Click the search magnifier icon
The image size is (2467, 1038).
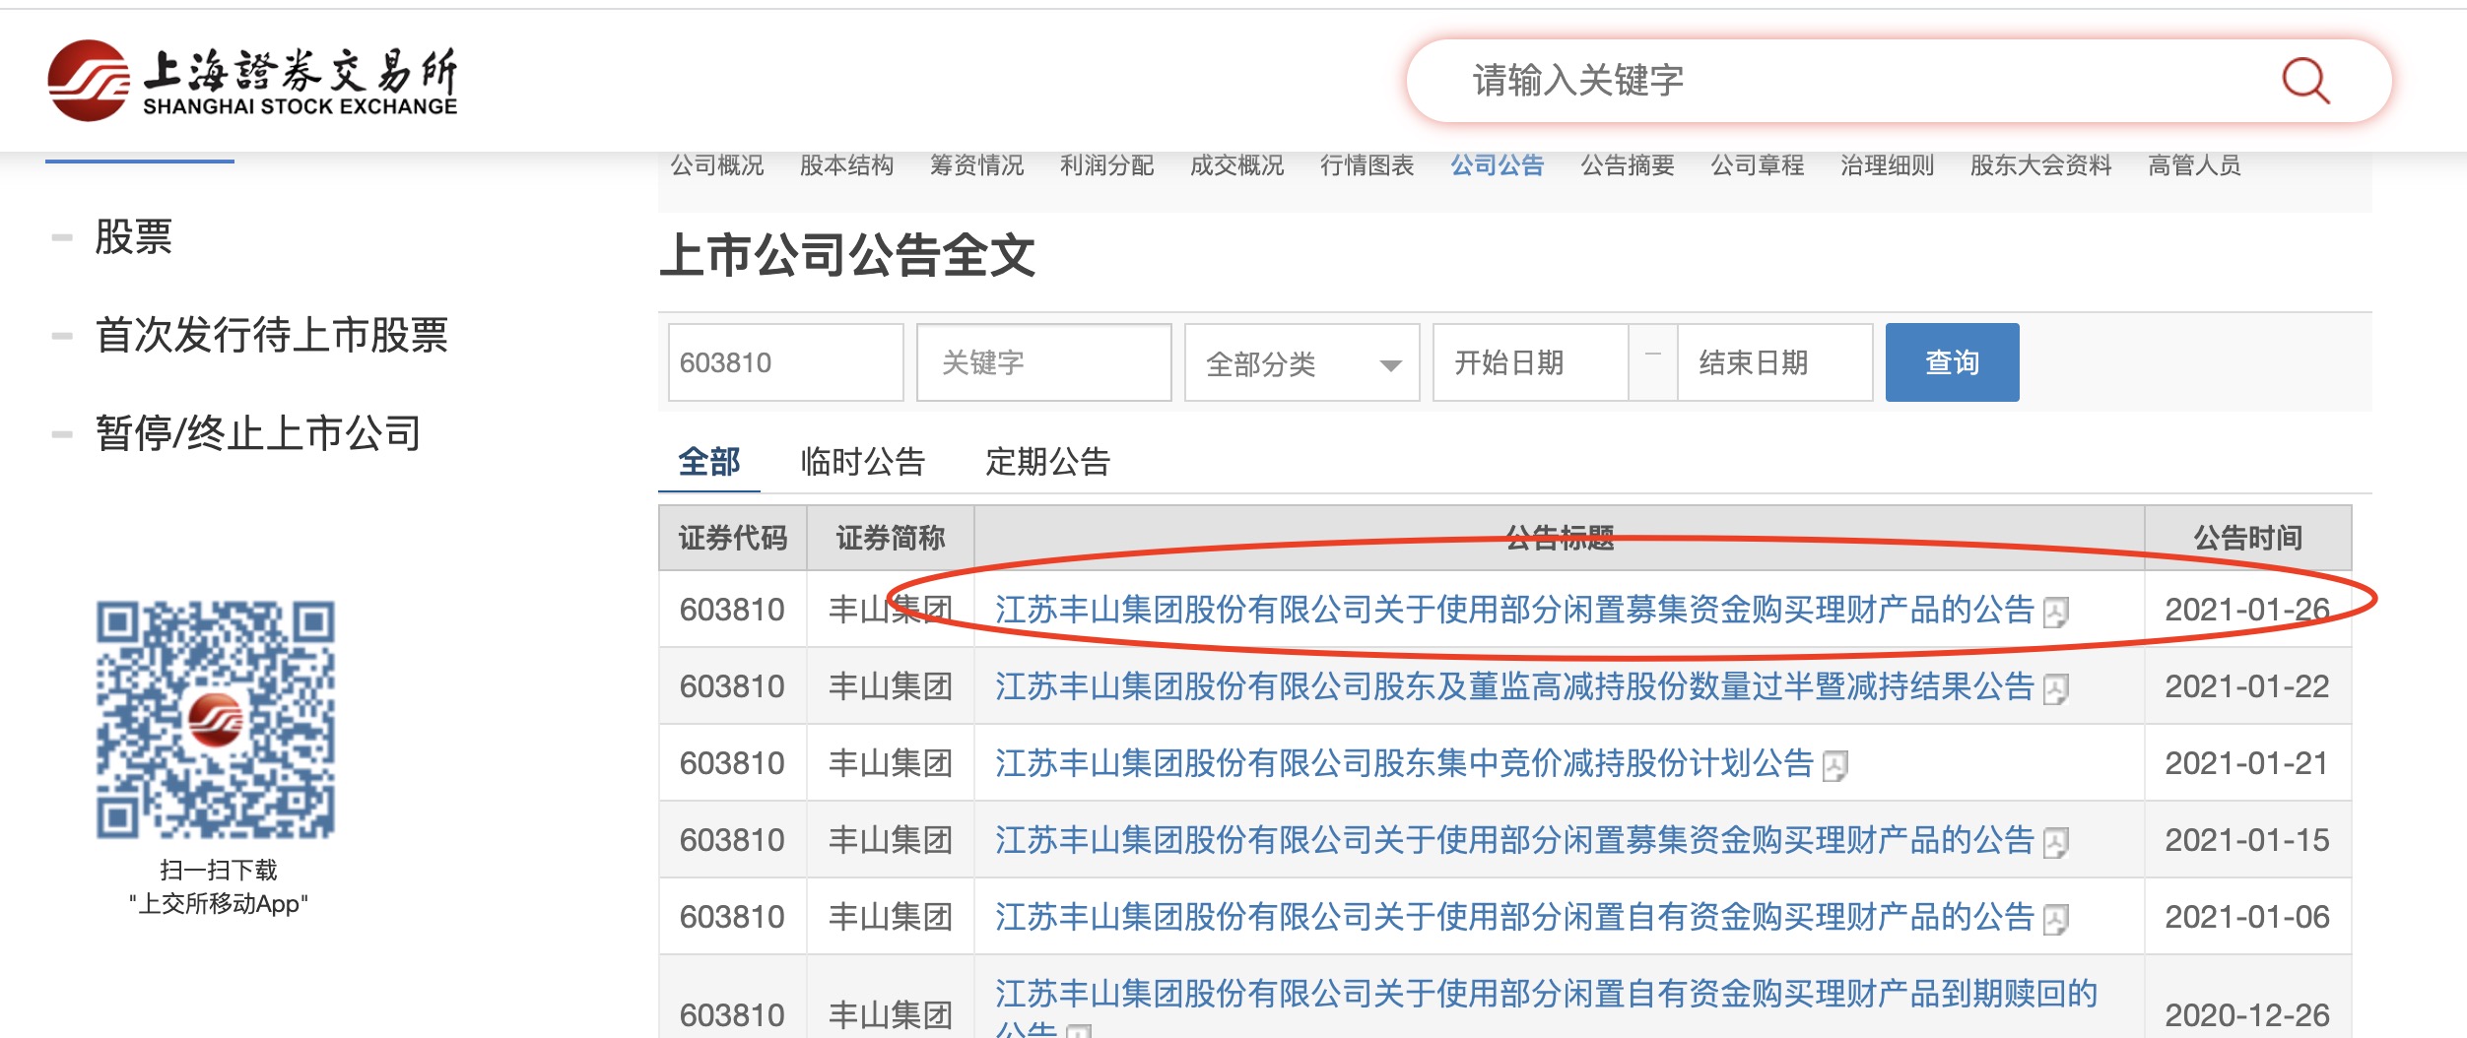2305,81
